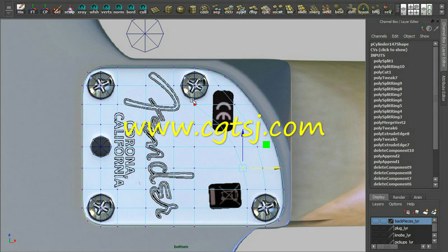This screenshot has width=448, height=252.
Task: Click the mcut shelf icon
Action: pyautogui.click(x=278, y=9)
